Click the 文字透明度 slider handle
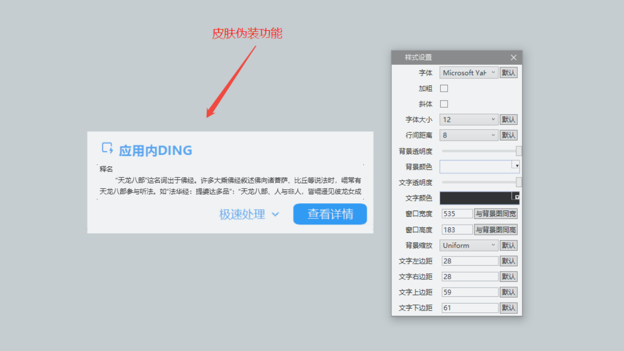624x351 pixels. [519, 182]
